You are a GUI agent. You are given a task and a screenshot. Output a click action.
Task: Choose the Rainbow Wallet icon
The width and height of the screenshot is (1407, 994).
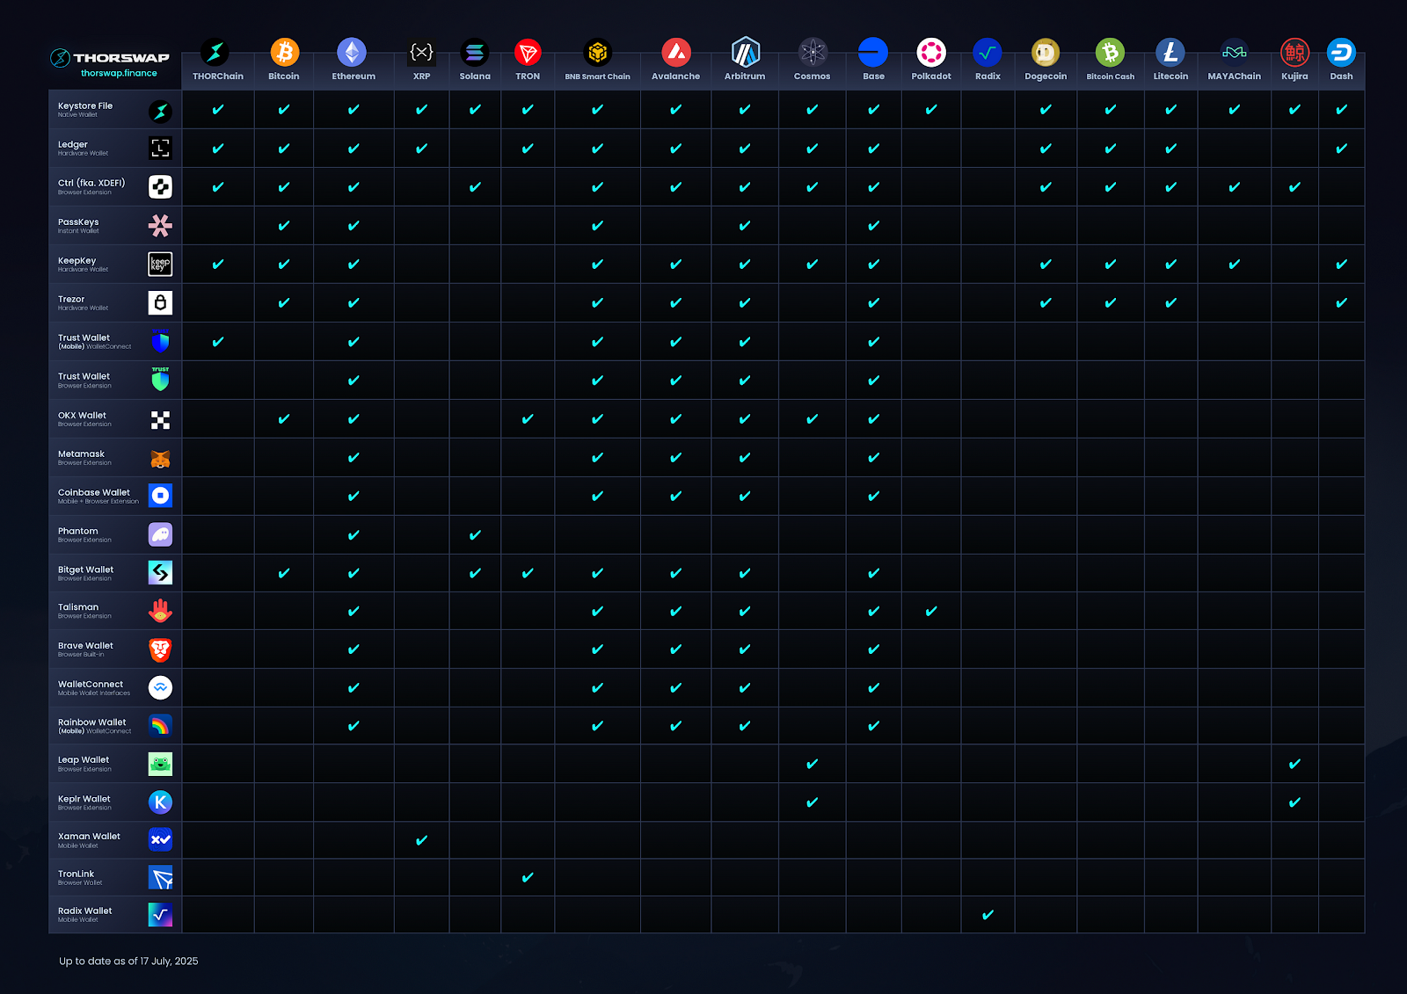point(160,726)
